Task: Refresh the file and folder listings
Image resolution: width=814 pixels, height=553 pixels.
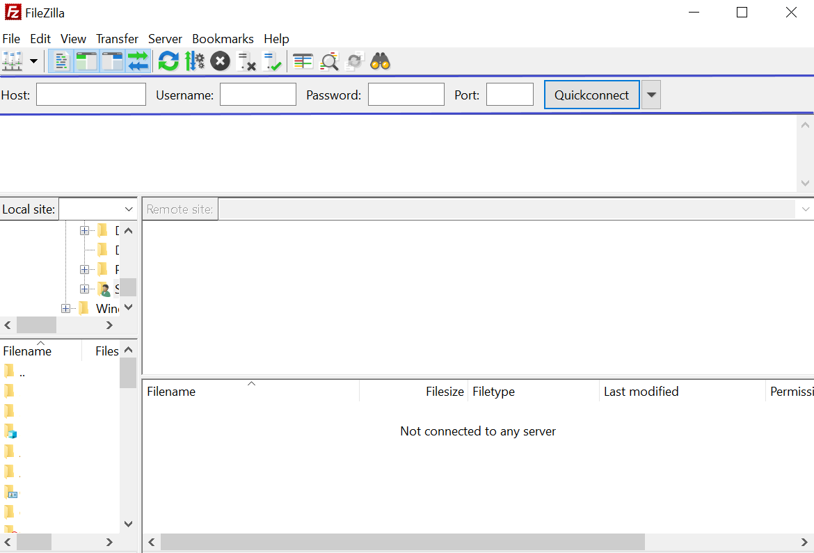Action: (x=168, y=61)
